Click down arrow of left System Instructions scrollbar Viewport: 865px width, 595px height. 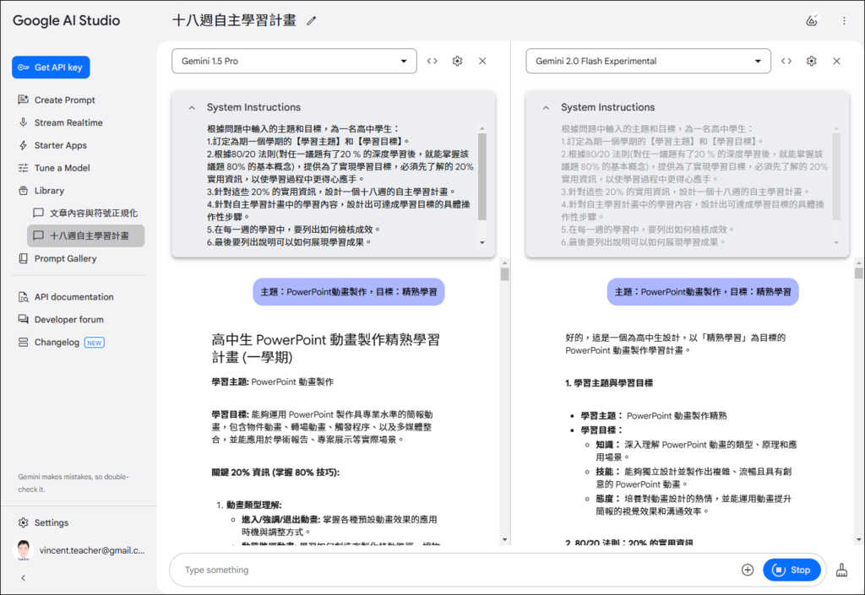point(482,242)
